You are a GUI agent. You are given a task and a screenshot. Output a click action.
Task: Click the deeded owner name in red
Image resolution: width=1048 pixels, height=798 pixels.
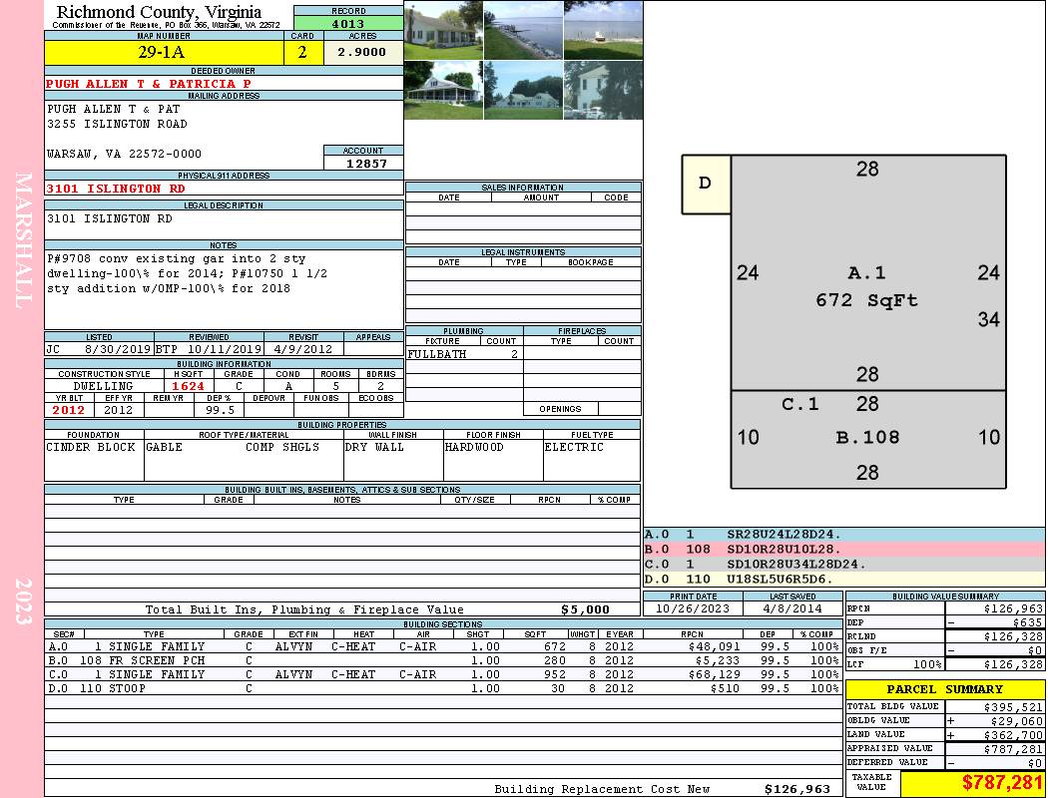149,84
